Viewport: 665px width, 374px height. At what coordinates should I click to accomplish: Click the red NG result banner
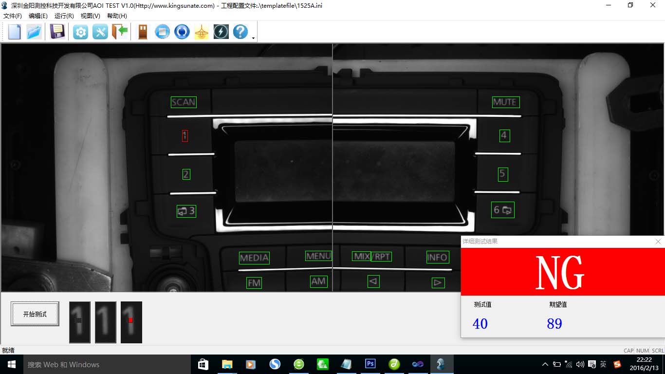563,272
